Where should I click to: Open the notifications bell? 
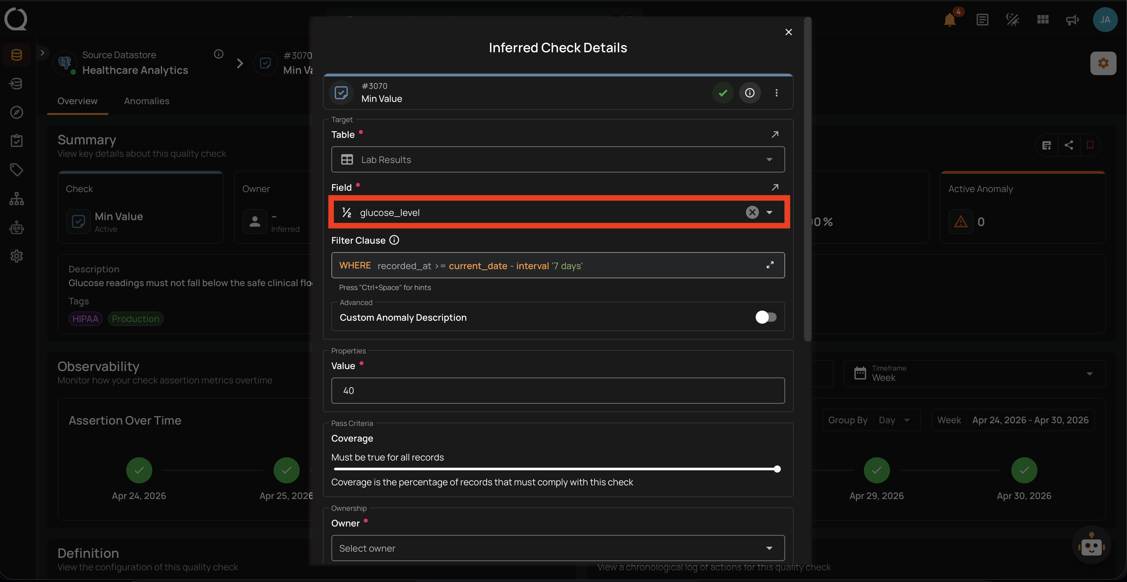click(950, 20)
